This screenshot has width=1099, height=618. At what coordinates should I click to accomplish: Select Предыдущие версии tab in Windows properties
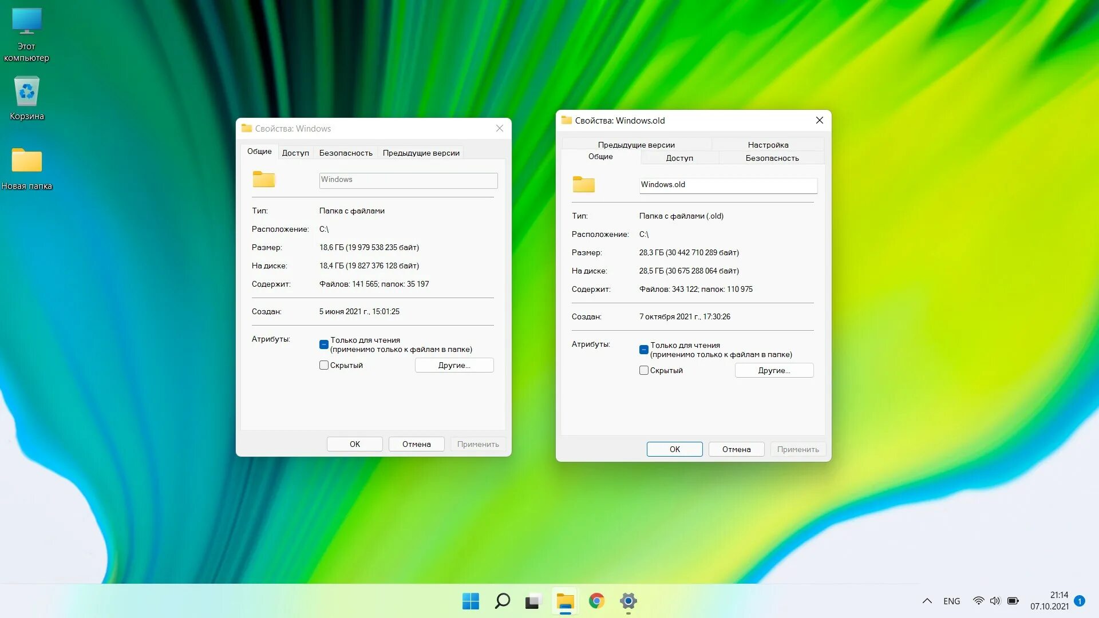click(x=421, y=152)
